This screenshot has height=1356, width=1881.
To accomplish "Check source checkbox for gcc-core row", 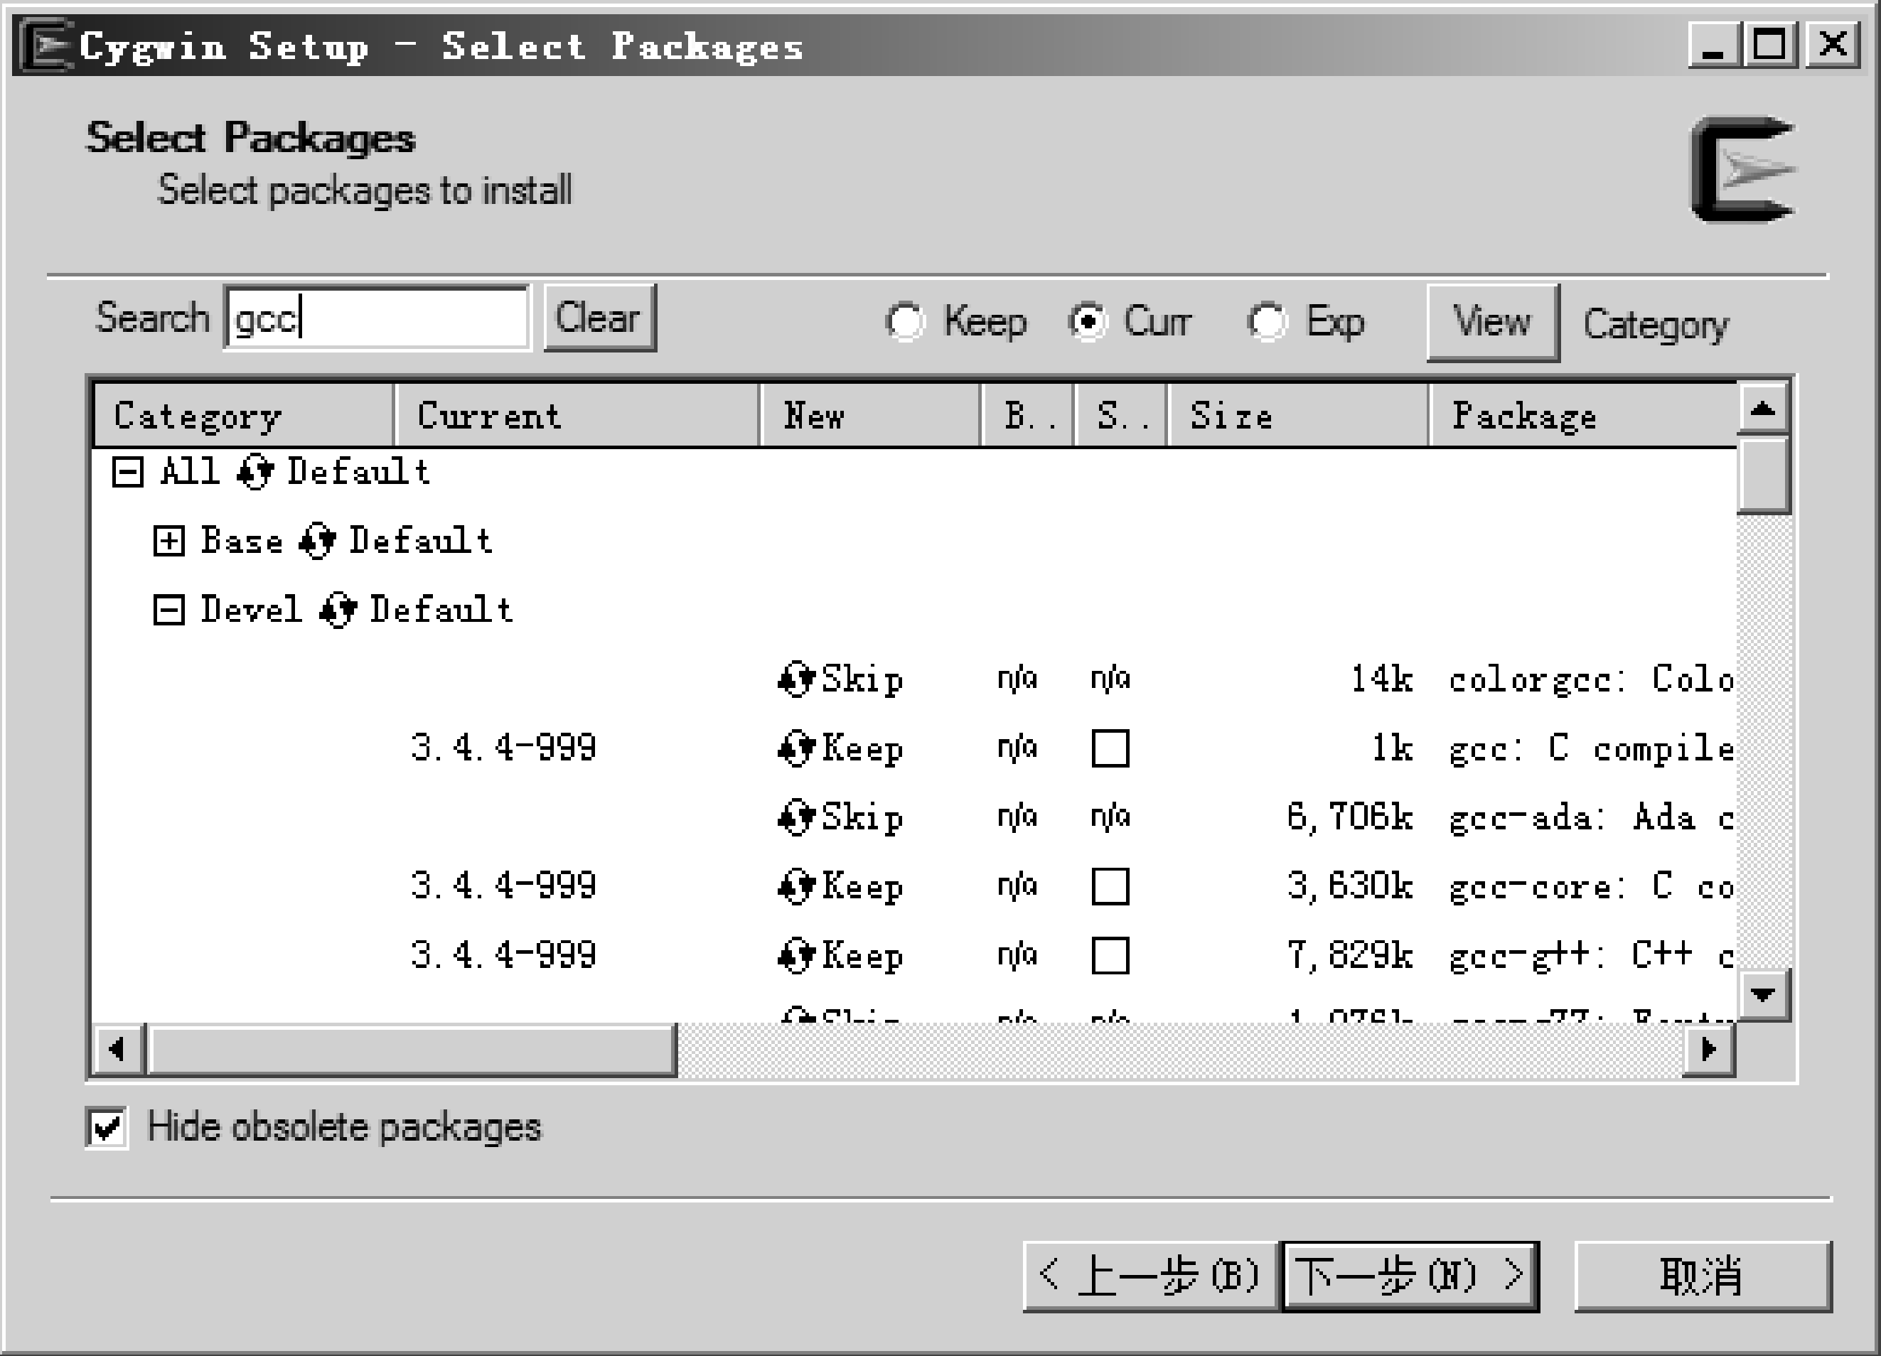I will point(1110,886).
